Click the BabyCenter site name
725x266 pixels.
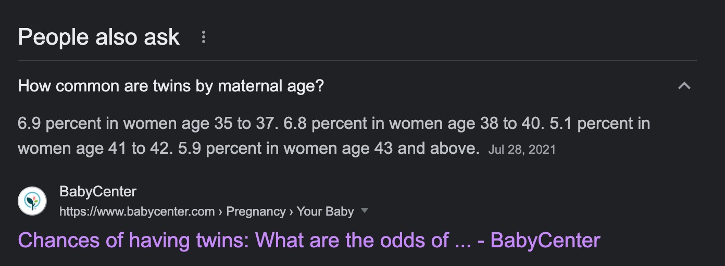(98, 192)
